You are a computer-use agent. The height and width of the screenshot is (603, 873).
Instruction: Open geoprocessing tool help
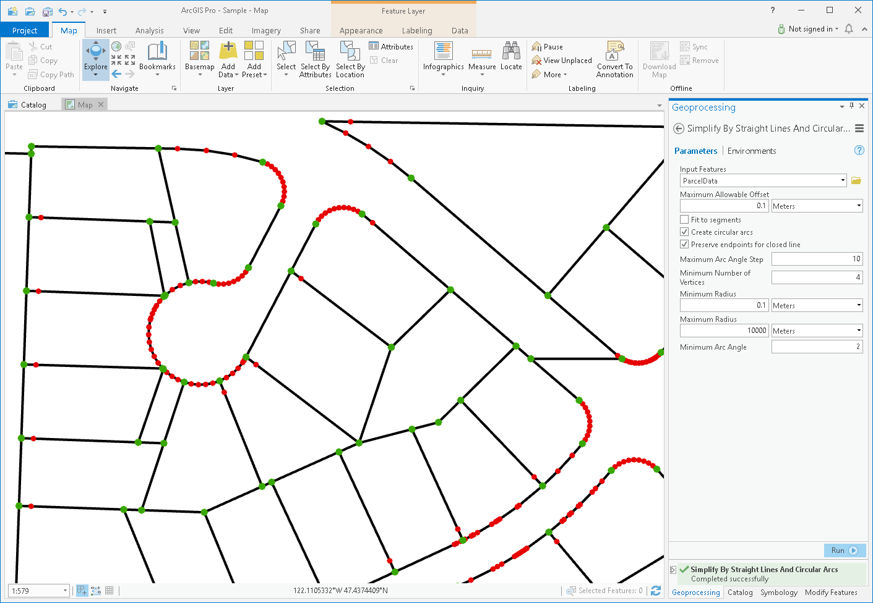(x=859, y=150)
